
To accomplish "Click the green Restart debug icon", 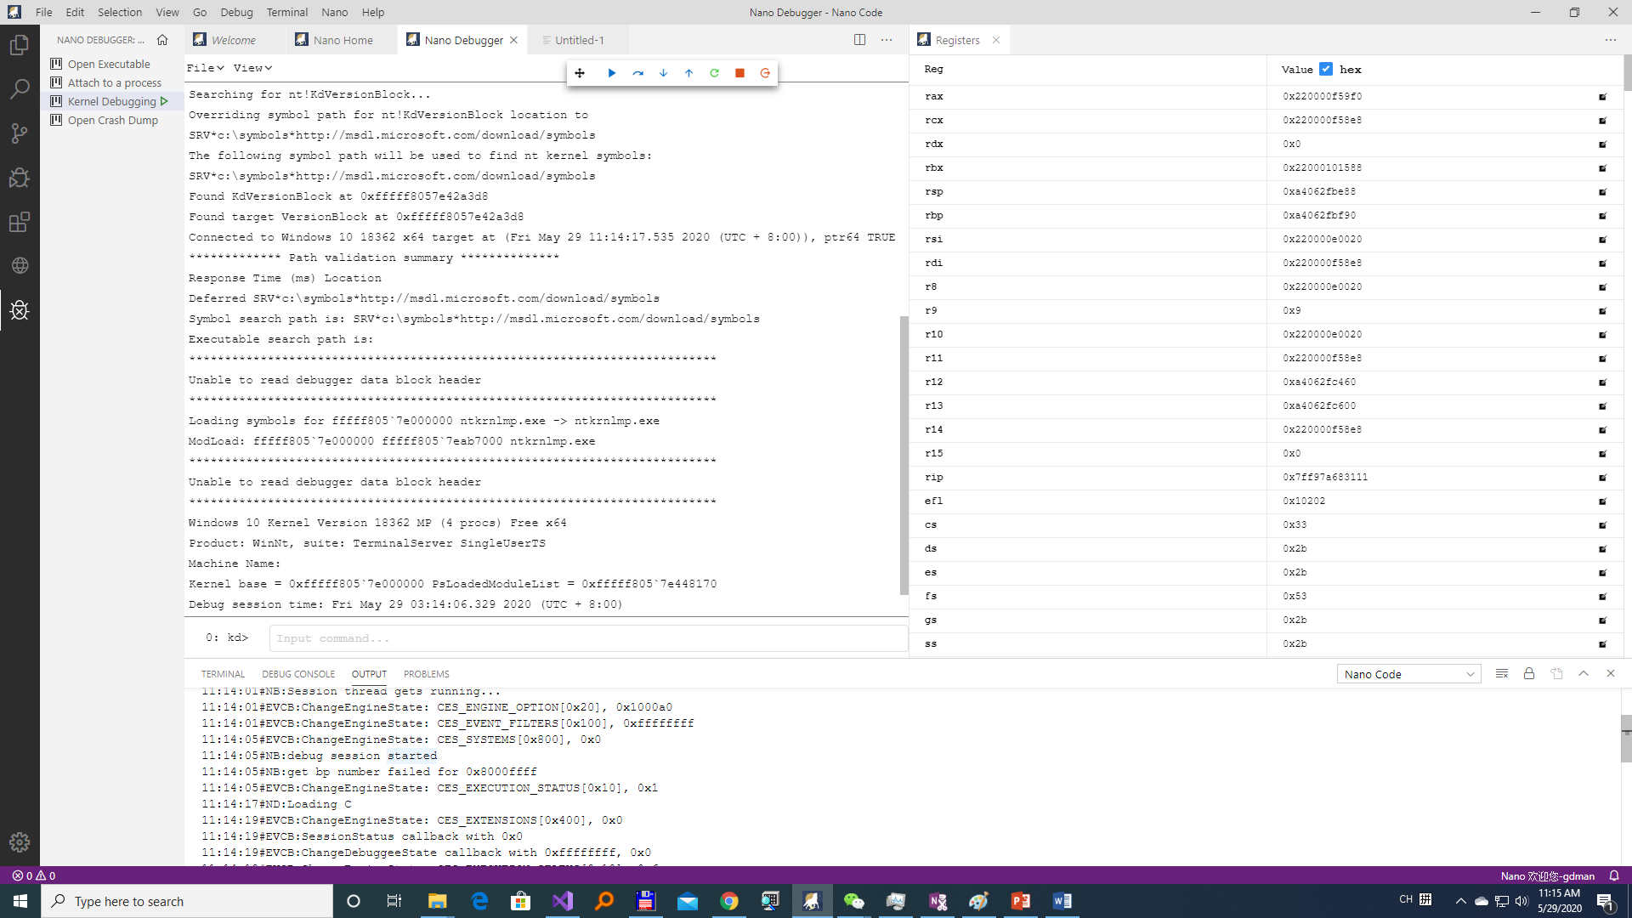I will (x=715, y=73).
